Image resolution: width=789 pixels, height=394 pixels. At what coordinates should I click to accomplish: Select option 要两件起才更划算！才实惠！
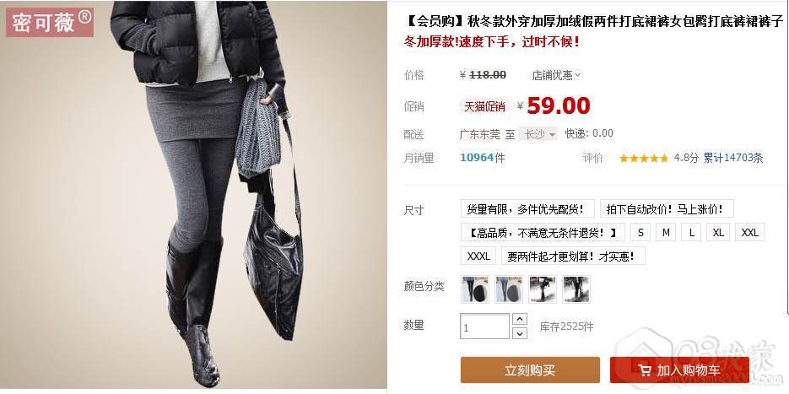(x=573, y=256)
